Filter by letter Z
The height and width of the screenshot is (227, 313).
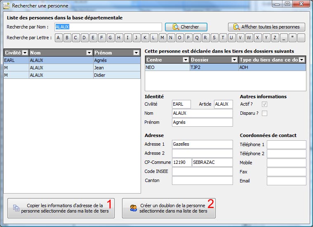[275, 38]
